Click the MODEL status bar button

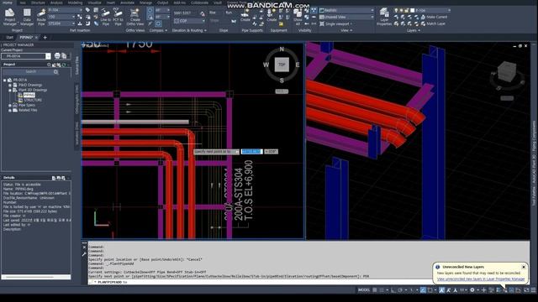pos(364,290)
